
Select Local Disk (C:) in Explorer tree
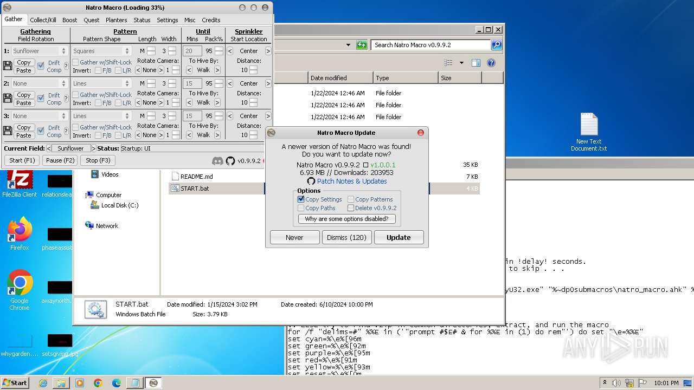click(120, 205)
